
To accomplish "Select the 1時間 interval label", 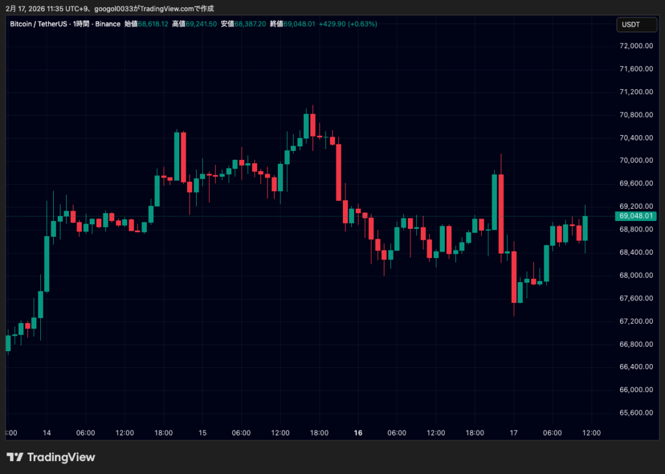I will click(81, 24).
